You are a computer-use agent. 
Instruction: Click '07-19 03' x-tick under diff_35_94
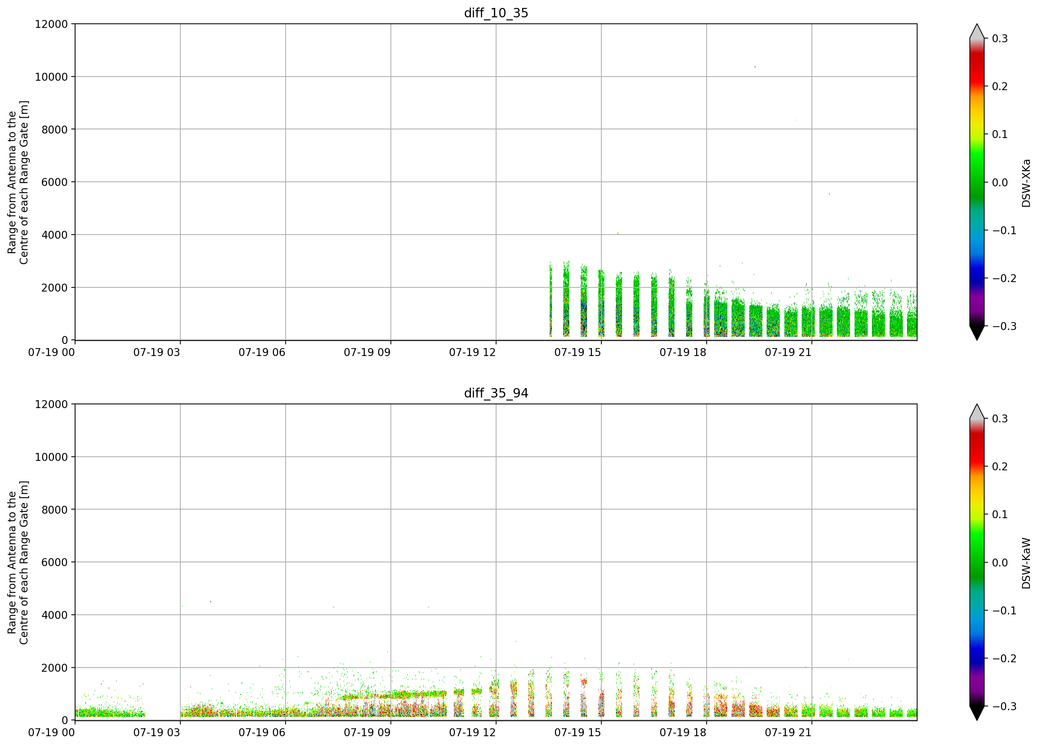(157, 732)
